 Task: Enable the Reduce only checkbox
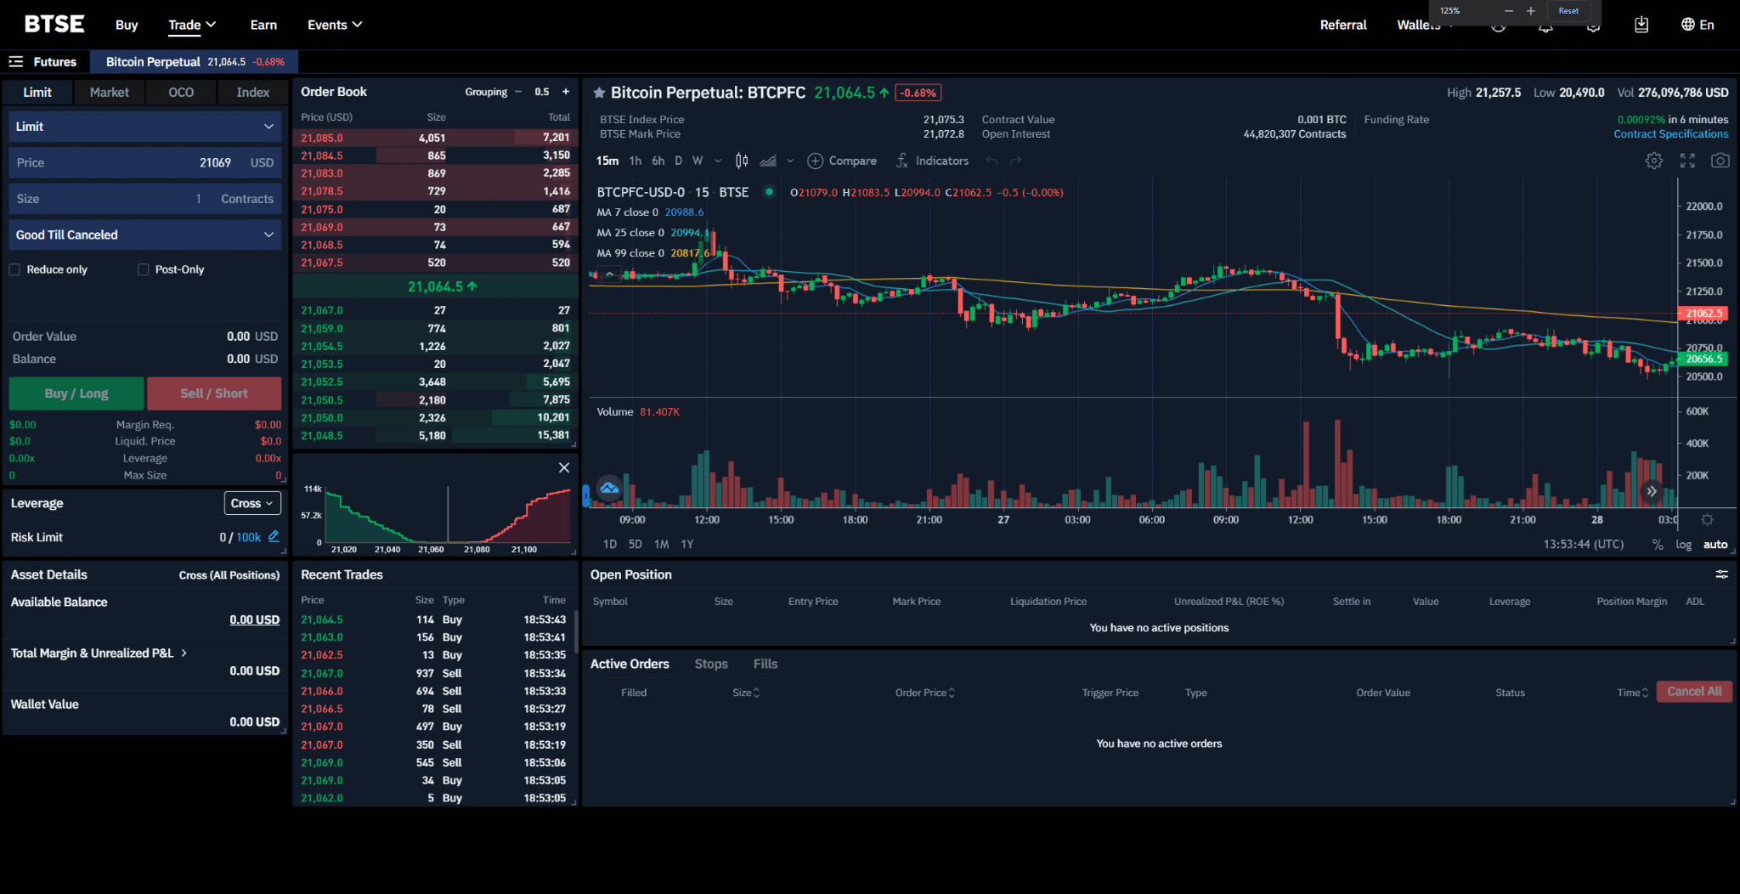click(x=14, y=269)
